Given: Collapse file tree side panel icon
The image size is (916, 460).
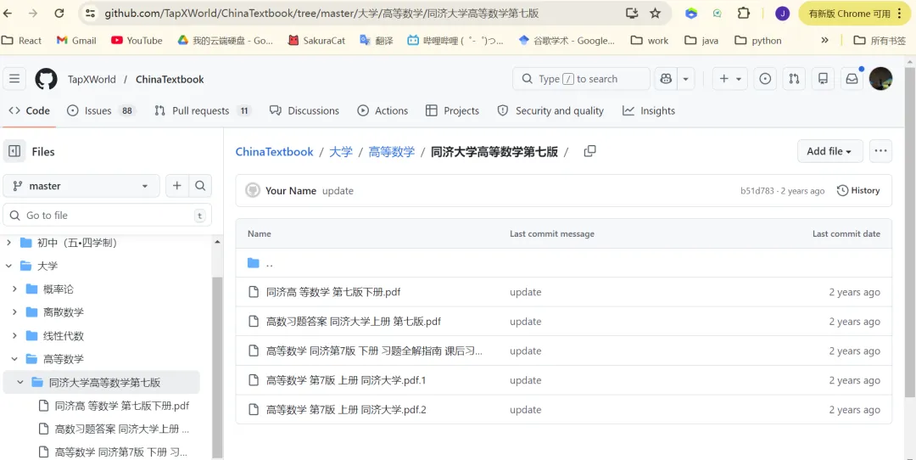Looking at the screenshot, I should coord(14,151).
